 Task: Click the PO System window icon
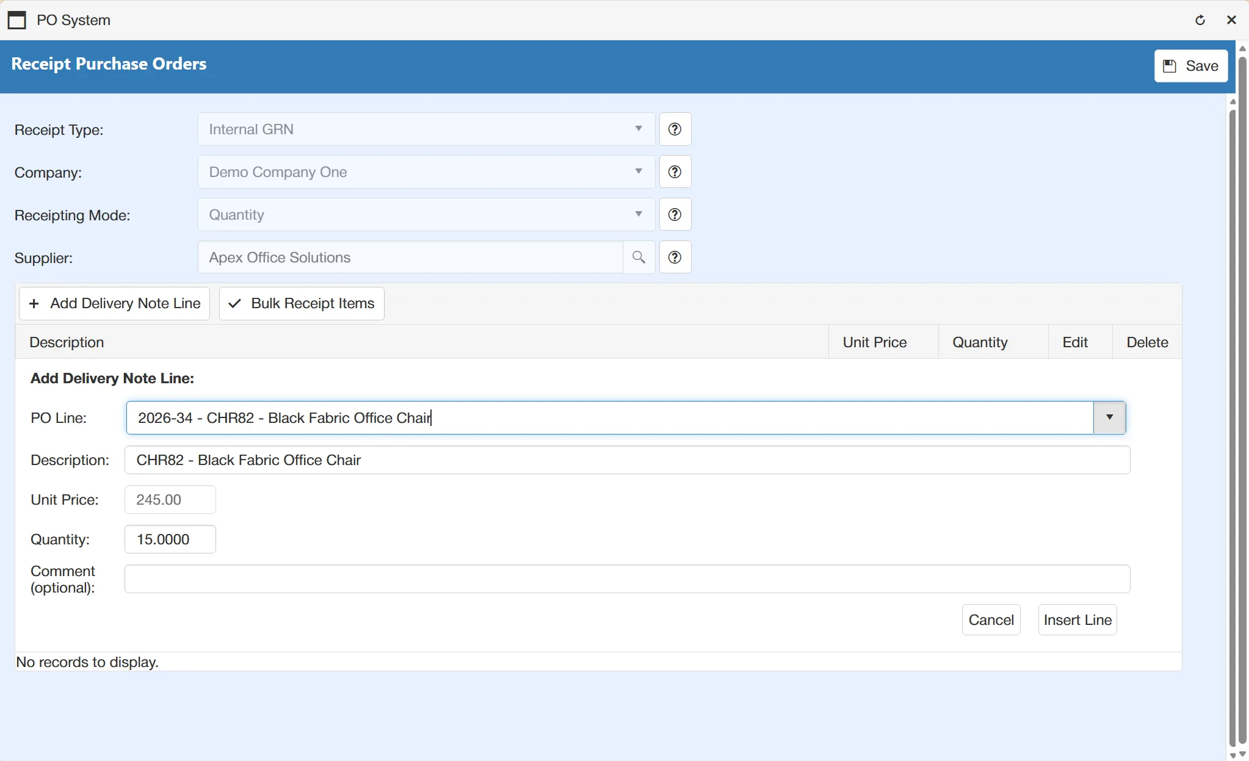tap(17, 20)
